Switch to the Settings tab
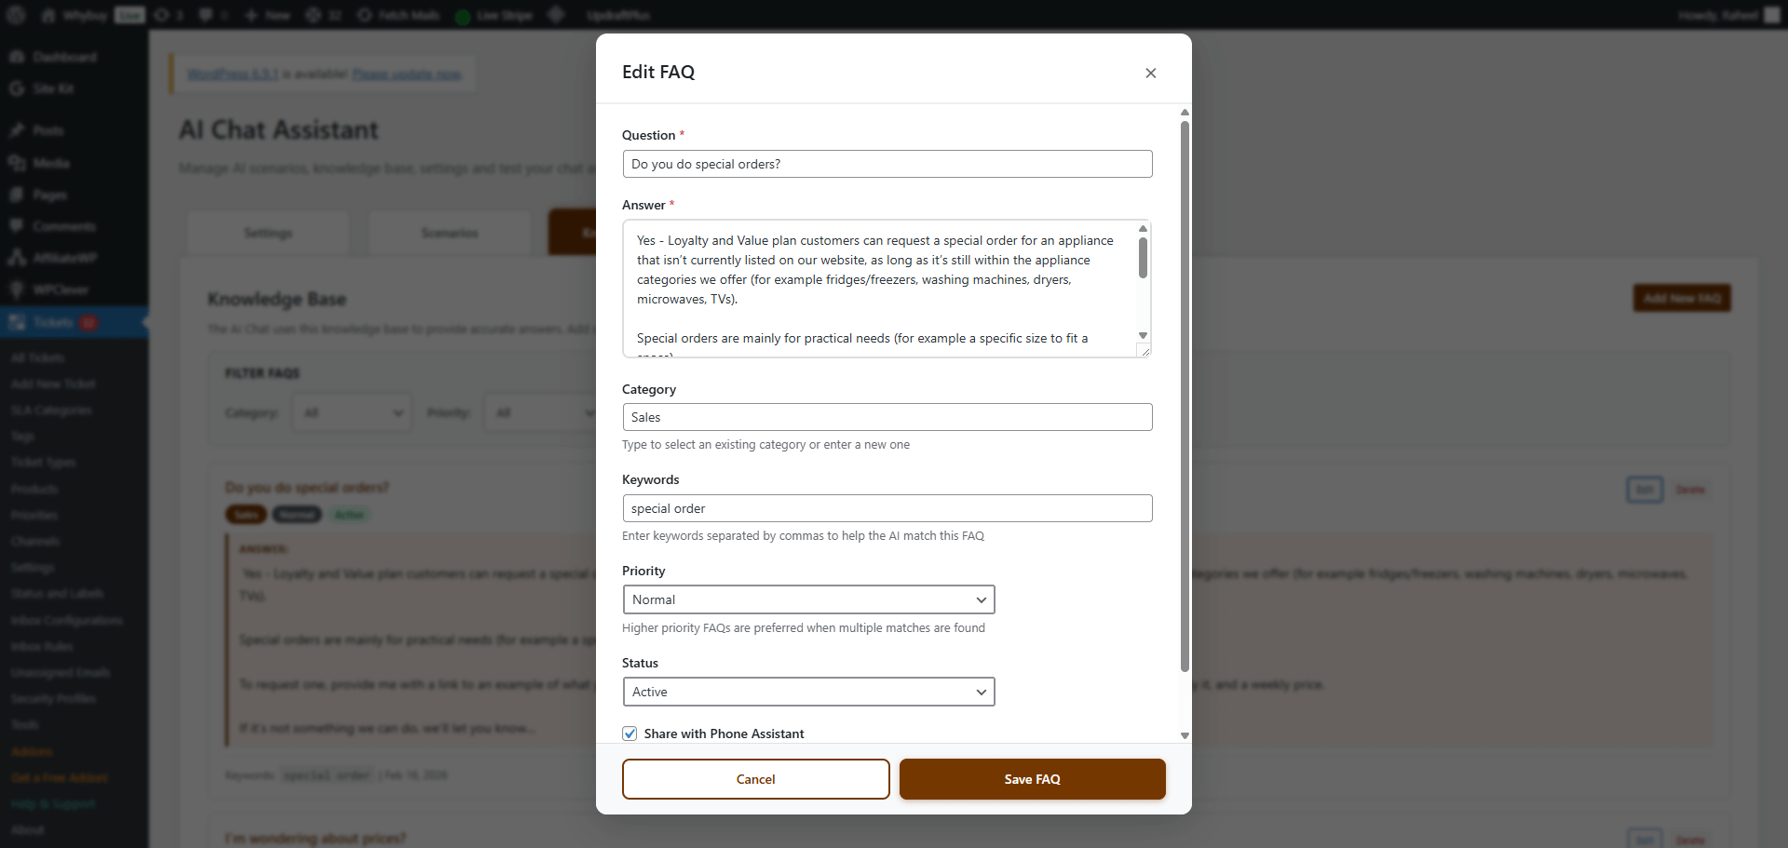 pos(268,233)
